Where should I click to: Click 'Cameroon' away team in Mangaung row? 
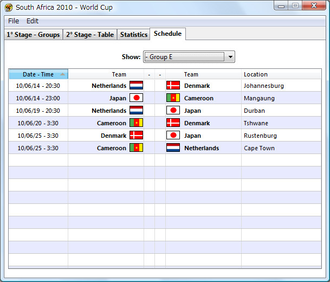[x=199, y=98]
